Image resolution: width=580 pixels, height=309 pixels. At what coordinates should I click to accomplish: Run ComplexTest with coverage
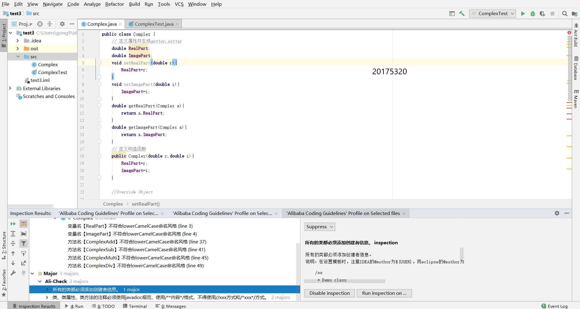[x=542, y=14]
